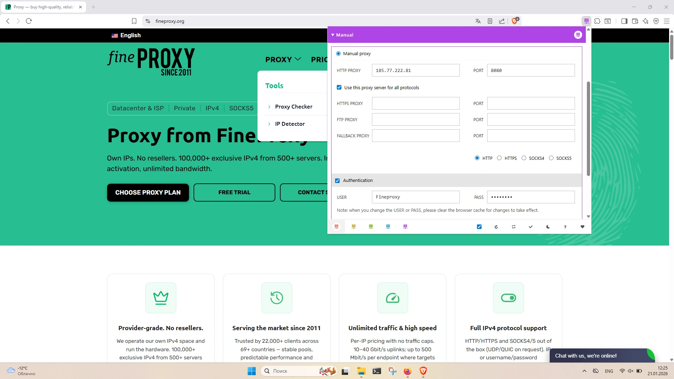Click the Brave Shields lion icon

(515, 21)
